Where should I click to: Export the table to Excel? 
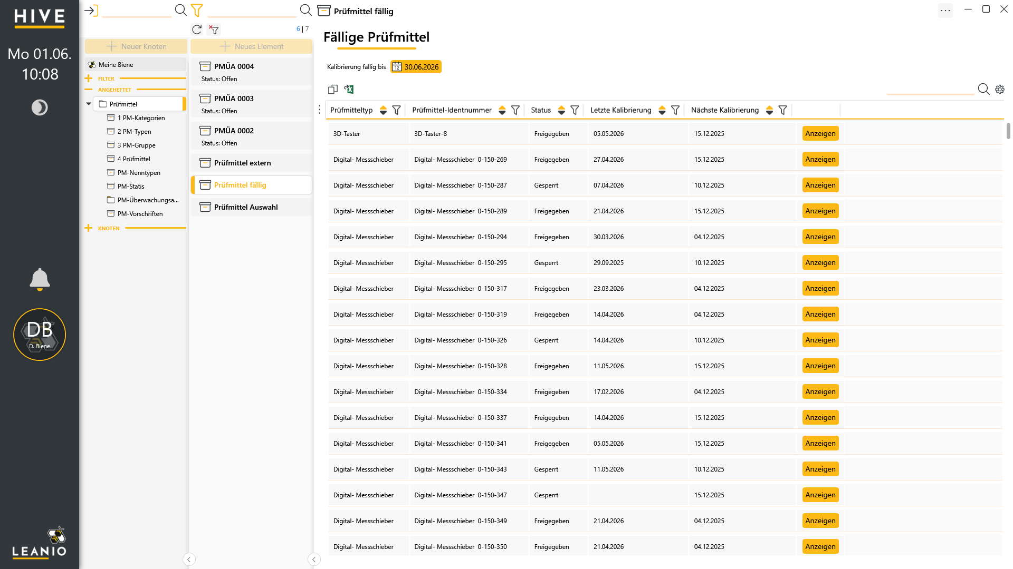[x=349, y=89]
